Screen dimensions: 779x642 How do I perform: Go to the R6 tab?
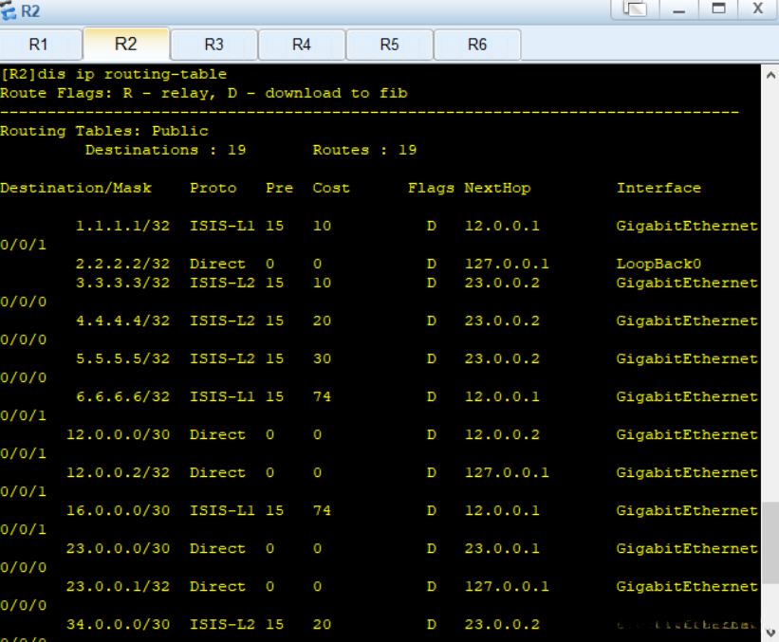[x=477, y=45]
